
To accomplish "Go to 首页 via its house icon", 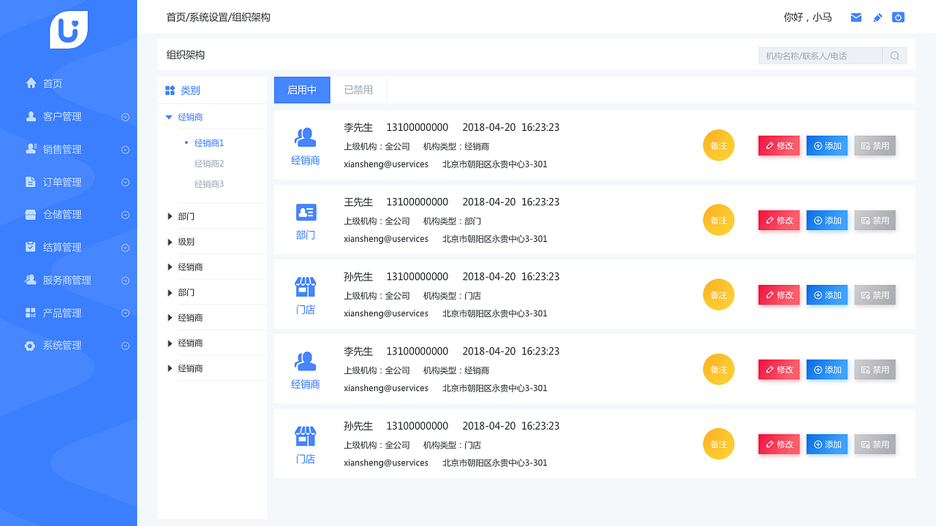I will pos(31,83).
